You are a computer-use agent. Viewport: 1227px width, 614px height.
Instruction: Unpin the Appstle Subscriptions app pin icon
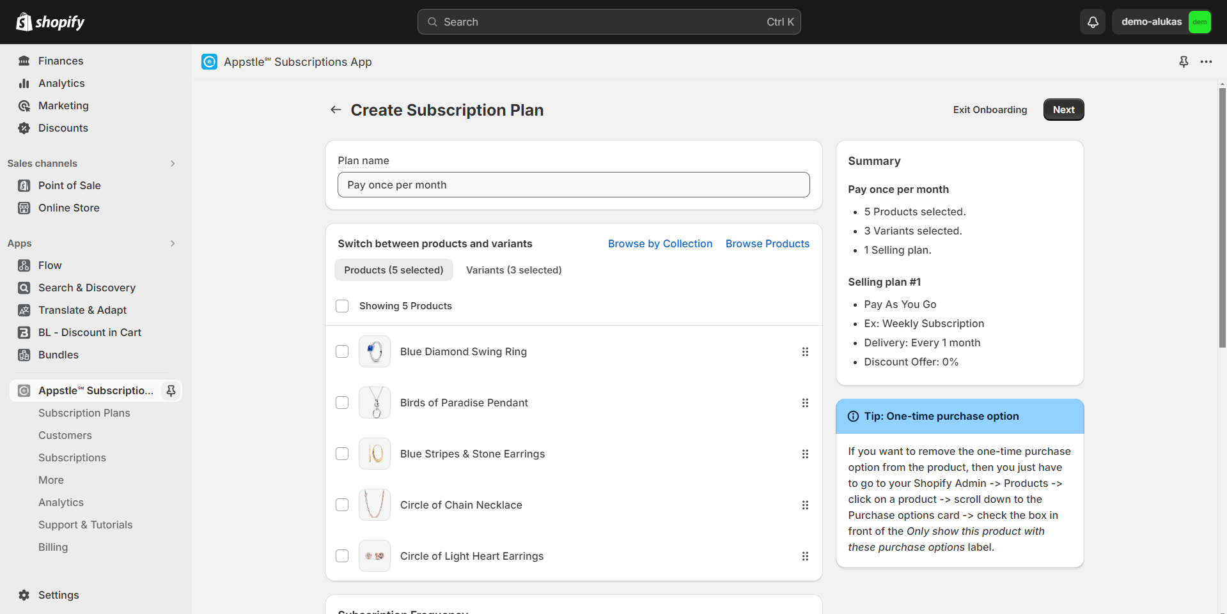point(171,390)
